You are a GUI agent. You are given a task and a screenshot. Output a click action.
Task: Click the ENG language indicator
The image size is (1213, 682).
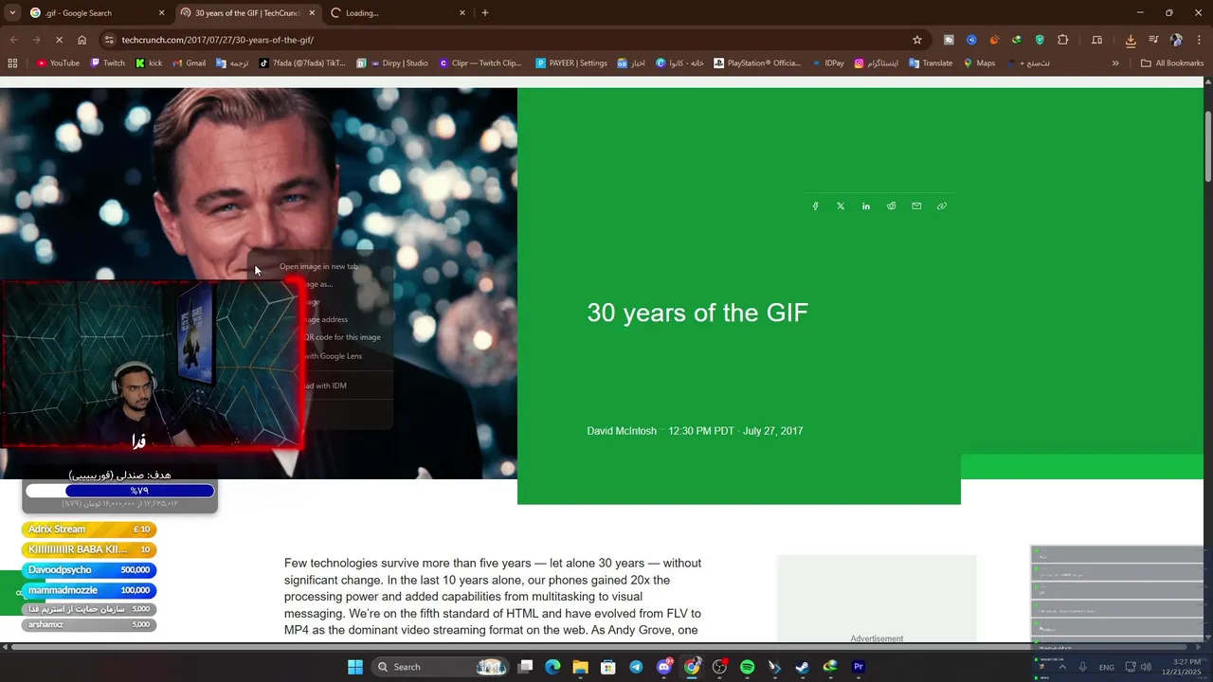(1106, 668)
